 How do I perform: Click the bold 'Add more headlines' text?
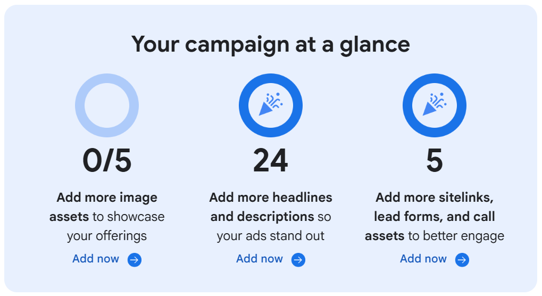(x=271, y=198)
